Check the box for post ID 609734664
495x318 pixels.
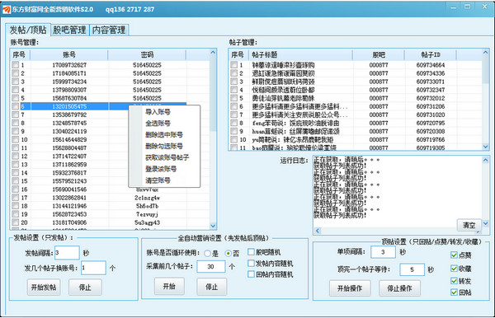tap(234, 64)
